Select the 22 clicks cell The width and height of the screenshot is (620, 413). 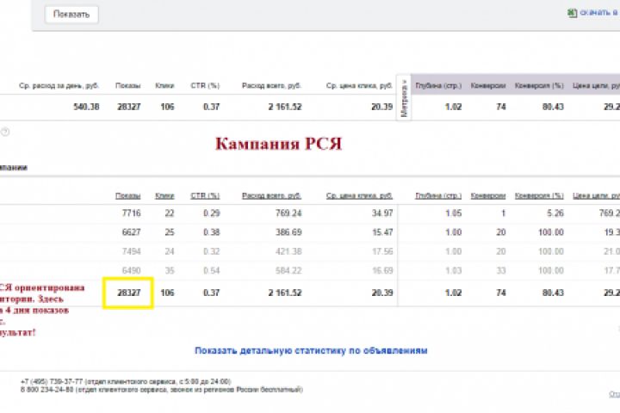pos(170,213)
